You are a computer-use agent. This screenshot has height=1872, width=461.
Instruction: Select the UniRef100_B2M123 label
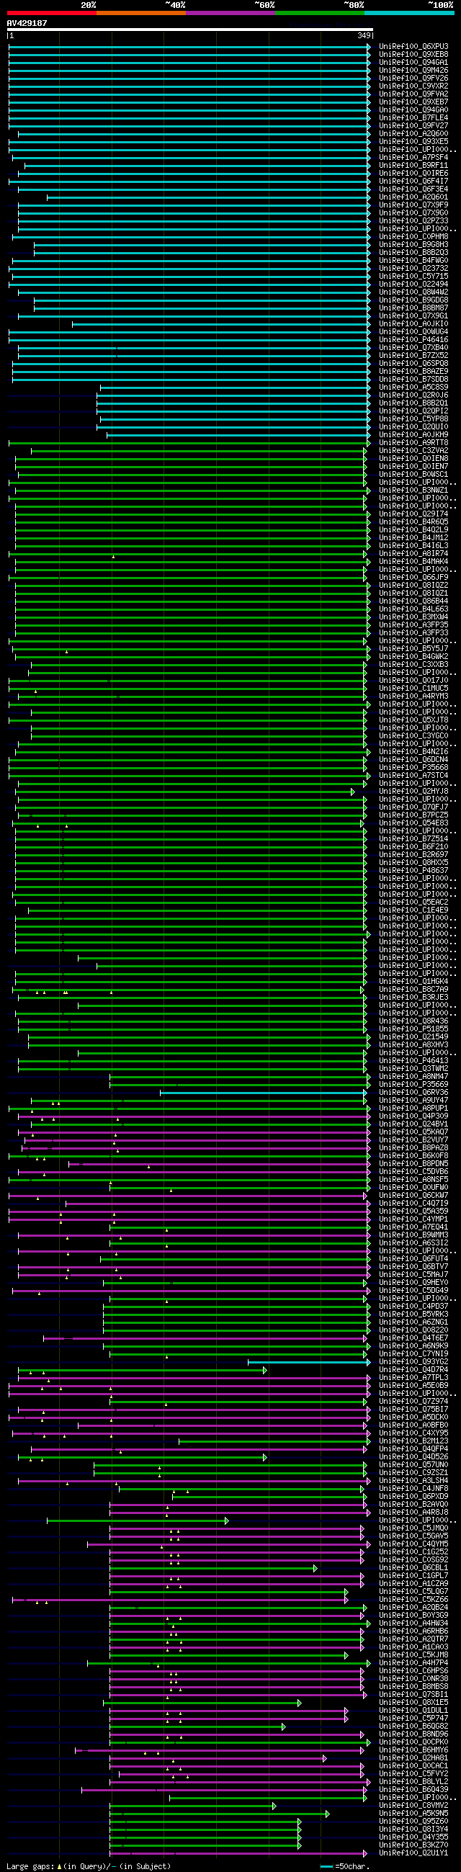pos(413,1441)
